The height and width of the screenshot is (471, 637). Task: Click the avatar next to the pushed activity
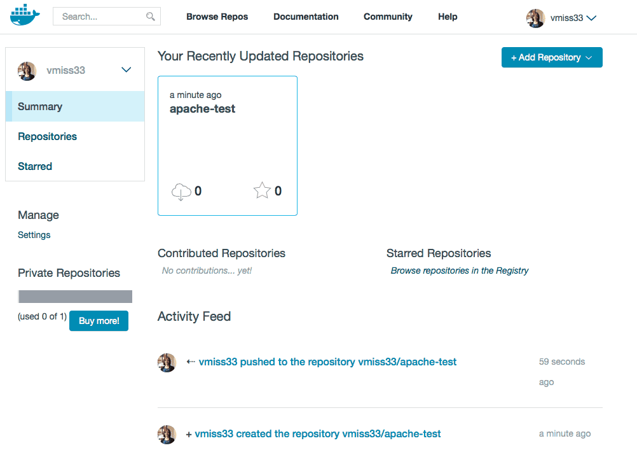pyautogui.click(x=167, y=362)
